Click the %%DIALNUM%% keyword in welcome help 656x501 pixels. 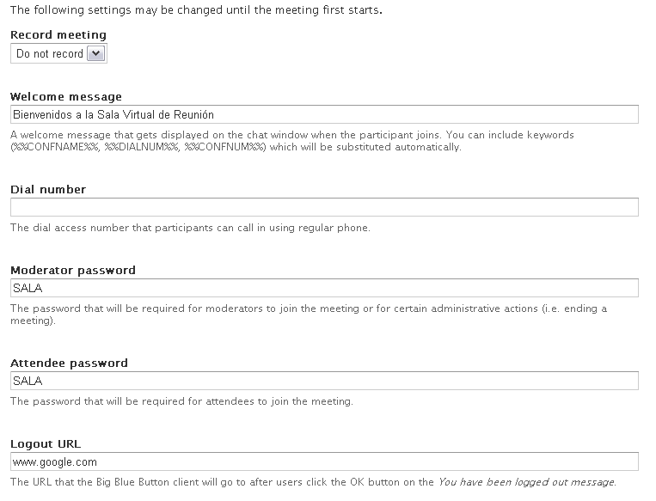click(x=141, y=147)
